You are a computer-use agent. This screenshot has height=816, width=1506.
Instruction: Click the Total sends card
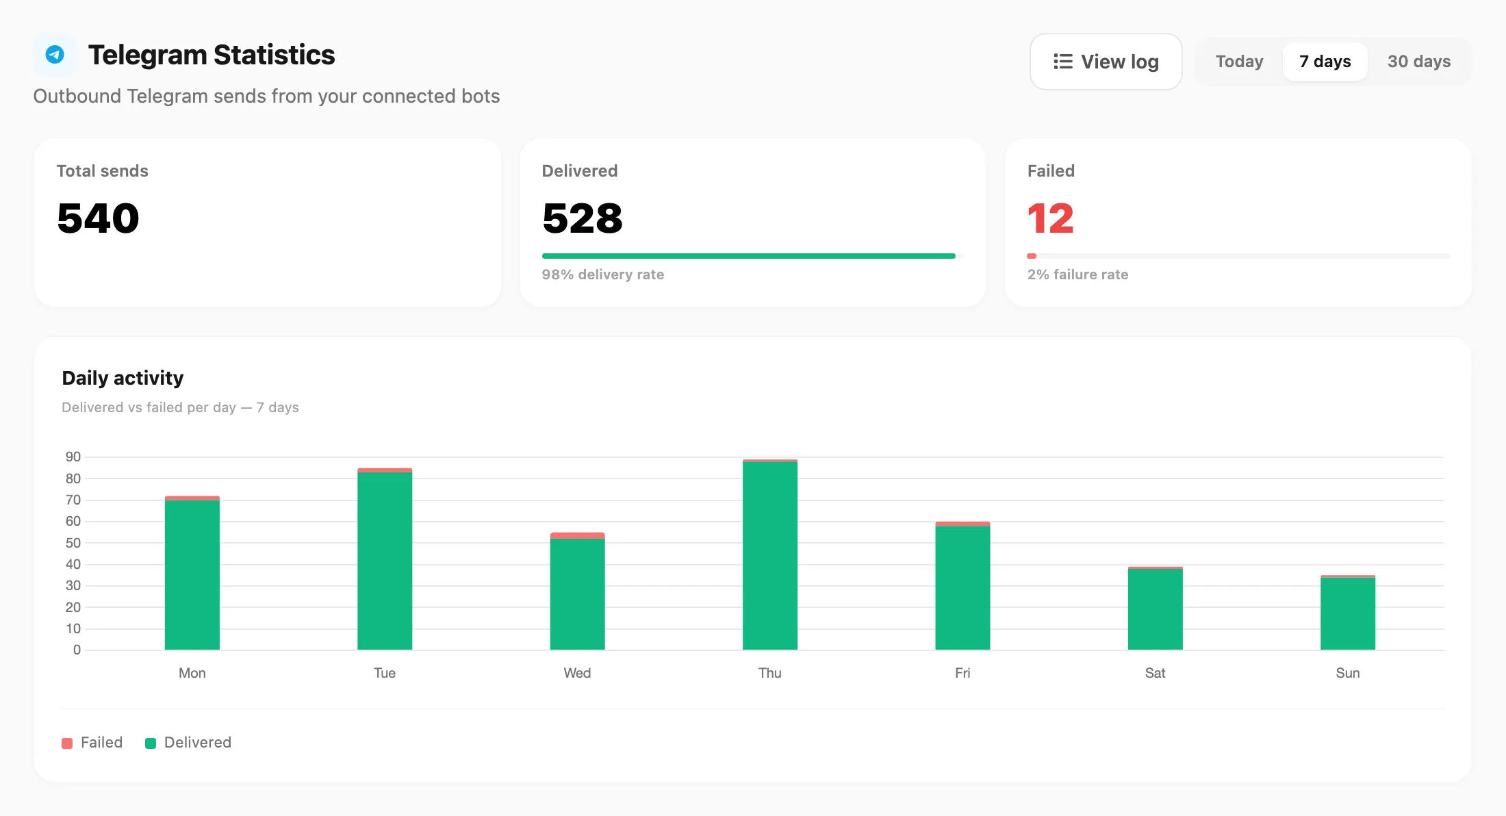coord(268,222)
